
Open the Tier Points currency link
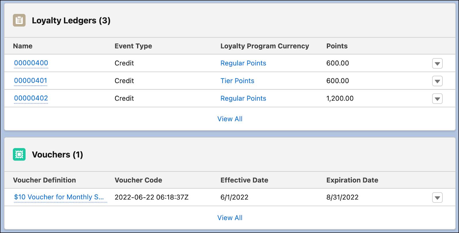237,81
